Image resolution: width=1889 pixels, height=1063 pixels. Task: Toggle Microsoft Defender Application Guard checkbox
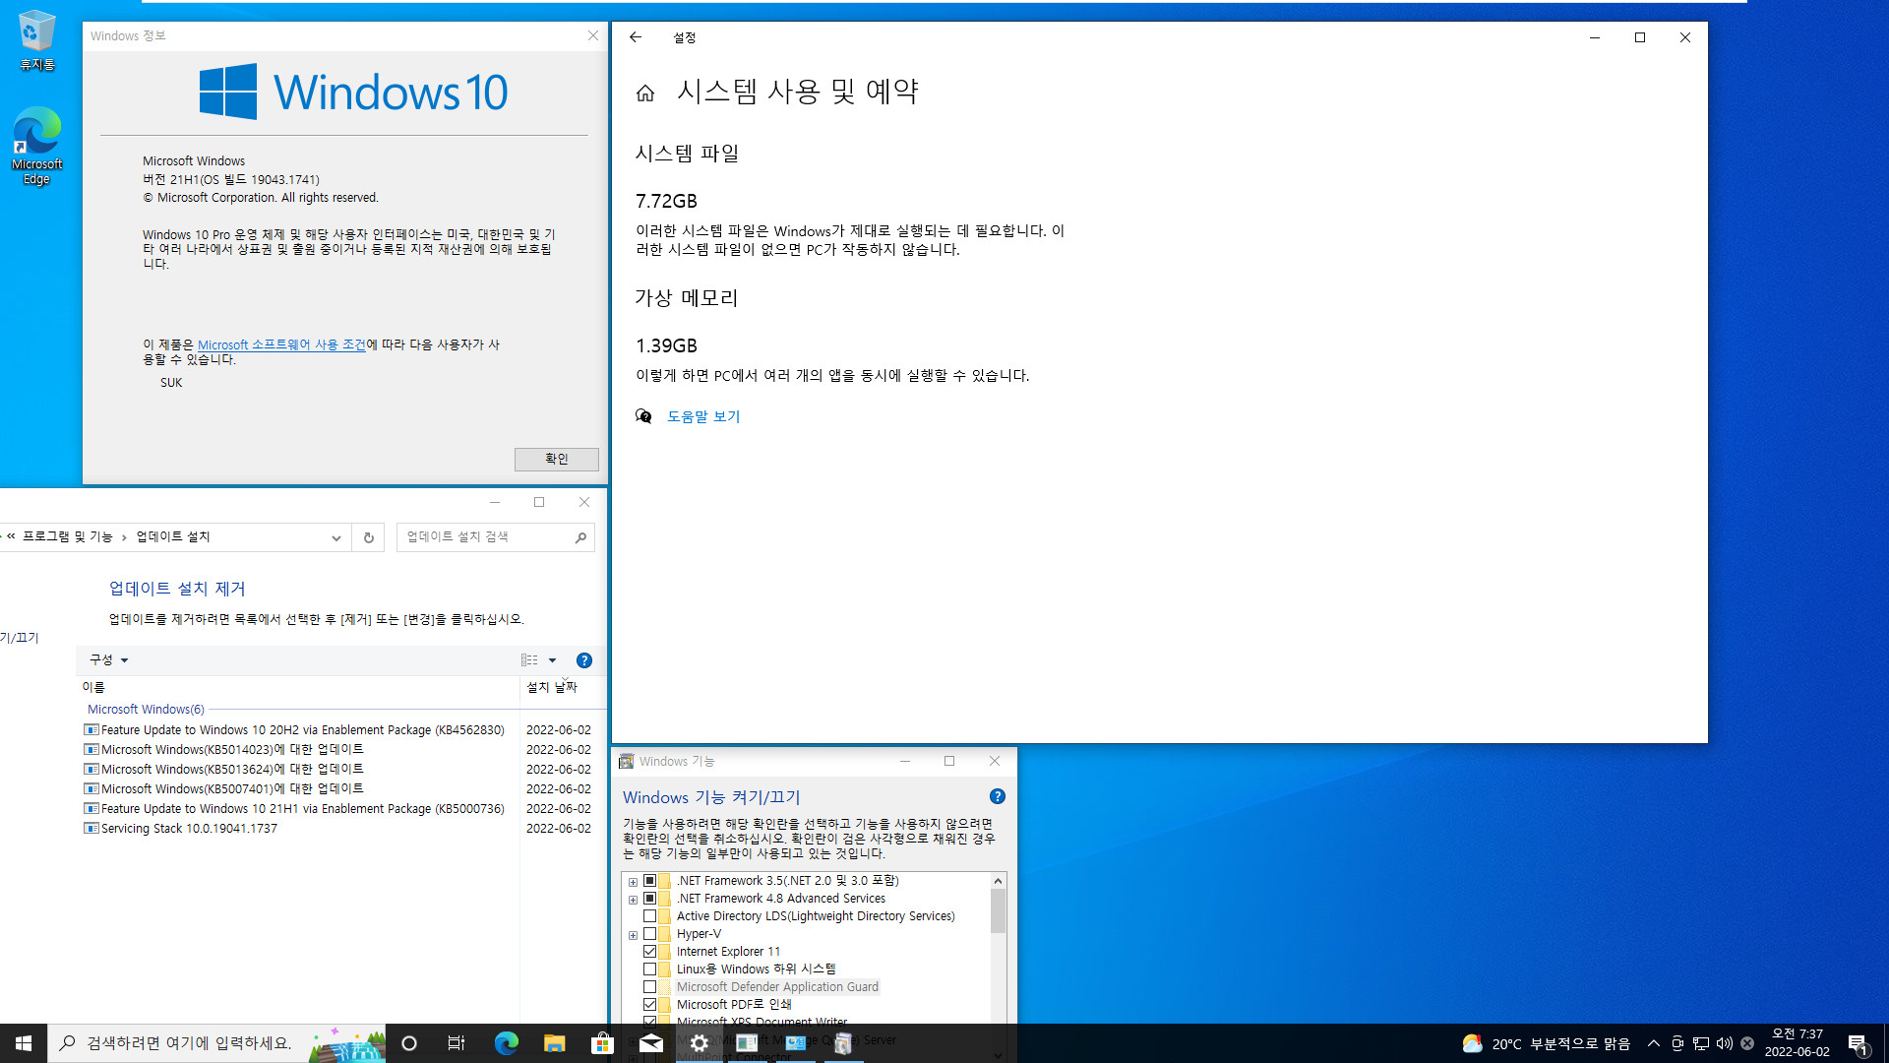[x=649, y=987]
